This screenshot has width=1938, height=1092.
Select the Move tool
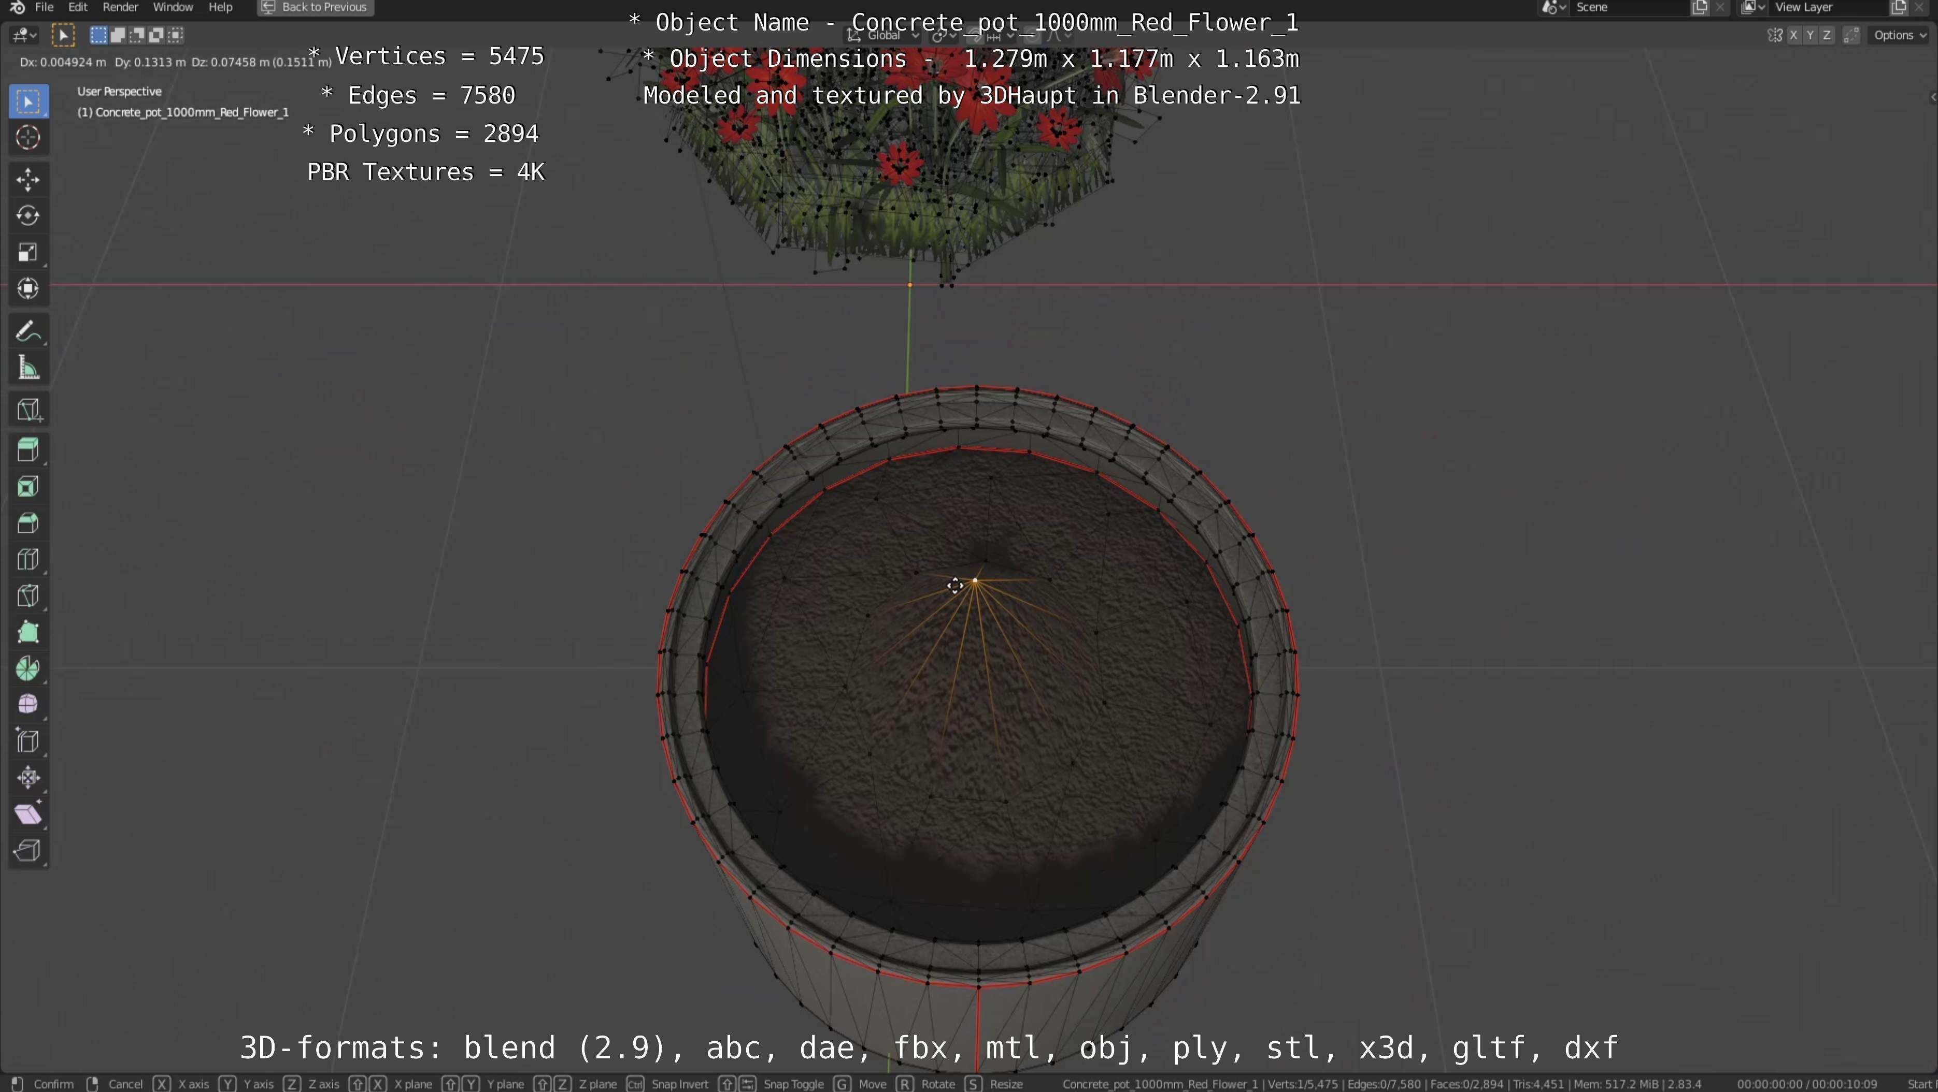28,180
